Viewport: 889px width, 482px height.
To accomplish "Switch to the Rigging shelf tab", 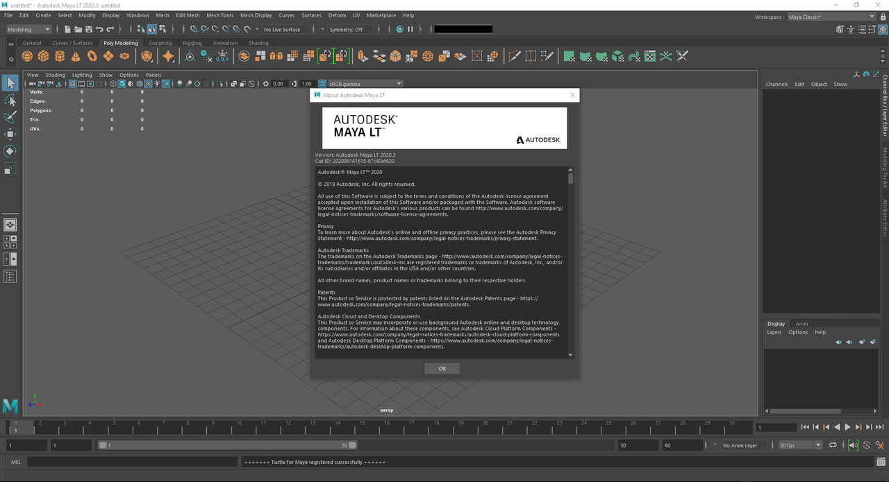I will 192,43.
